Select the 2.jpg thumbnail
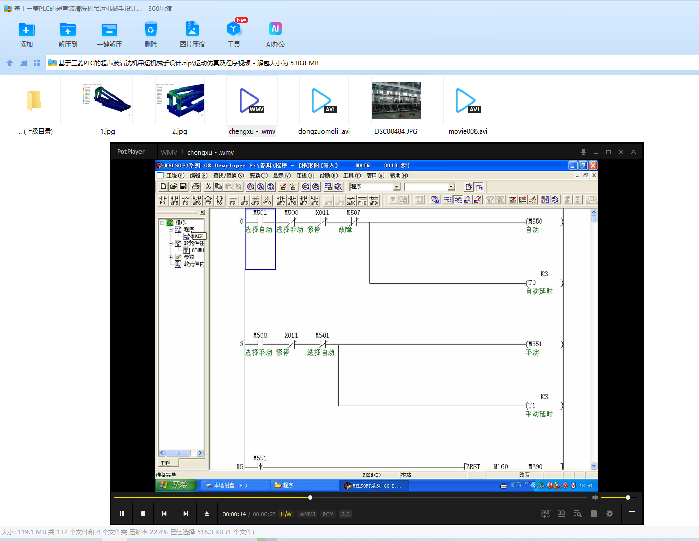 pos(180,106)
